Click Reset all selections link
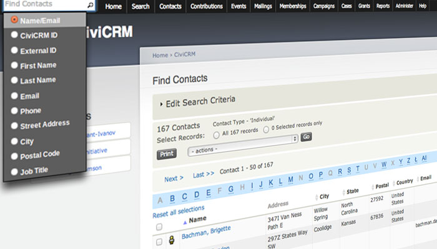Viewport: 437px width, 249px height. (179, 212)
